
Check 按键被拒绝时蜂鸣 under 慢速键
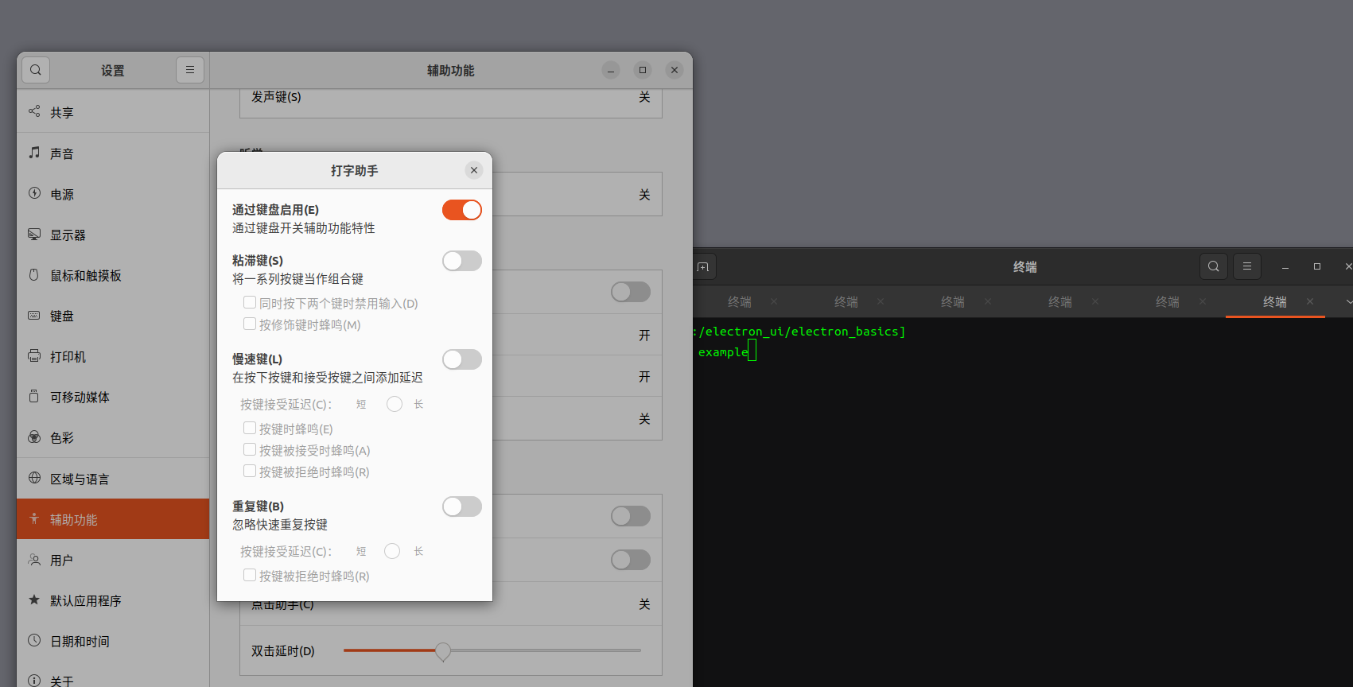pos(250,471)
